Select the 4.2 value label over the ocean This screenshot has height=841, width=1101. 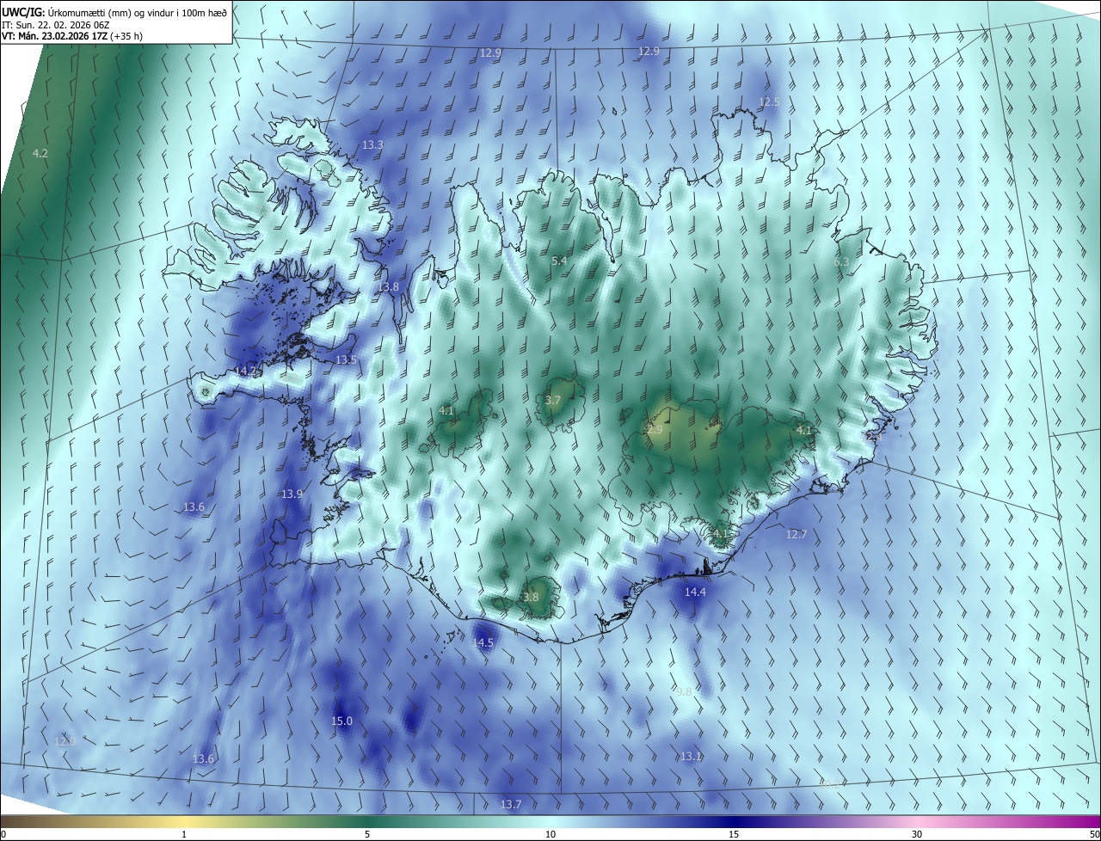coord(40,153)
